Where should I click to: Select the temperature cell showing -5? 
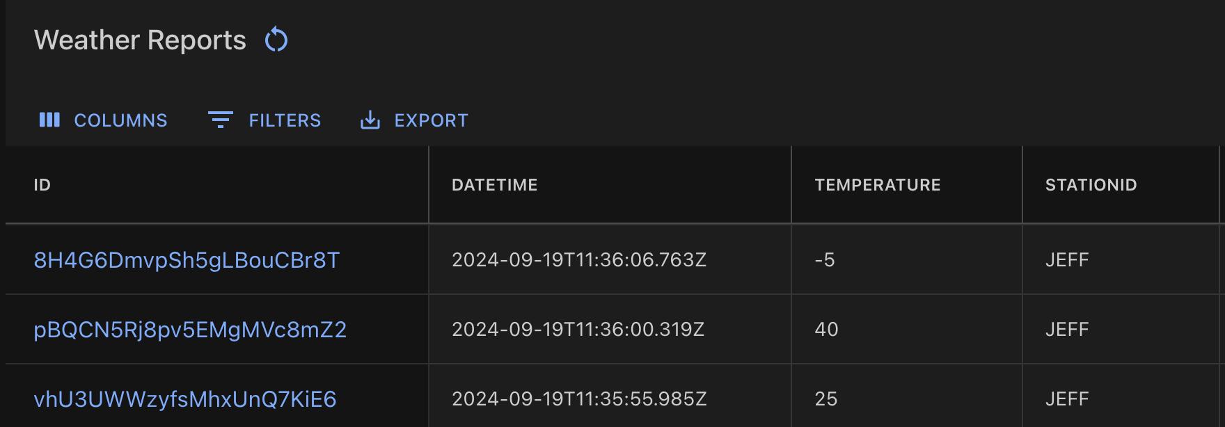(825, 260)
